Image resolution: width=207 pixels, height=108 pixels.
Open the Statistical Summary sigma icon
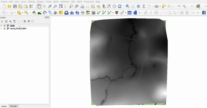click(144, 6)
